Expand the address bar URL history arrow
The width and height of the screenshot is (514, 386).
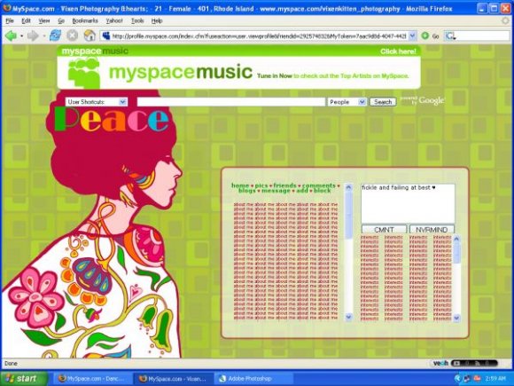tap(413, 35)
